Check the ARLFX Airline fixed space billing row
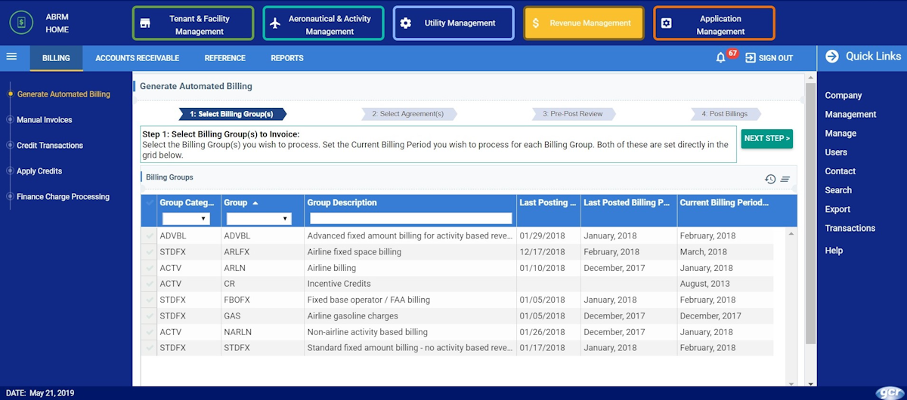The width and height of the screenshot is (907, 400). coord(149,252)
